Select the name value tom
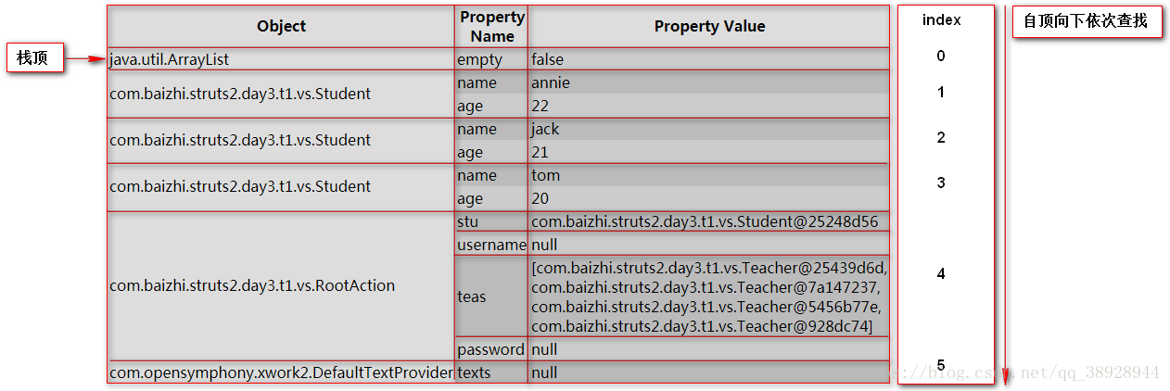 [546, 175]
